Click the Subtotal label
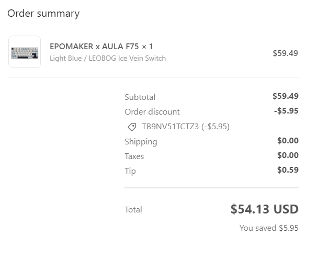 click(140, 97)
